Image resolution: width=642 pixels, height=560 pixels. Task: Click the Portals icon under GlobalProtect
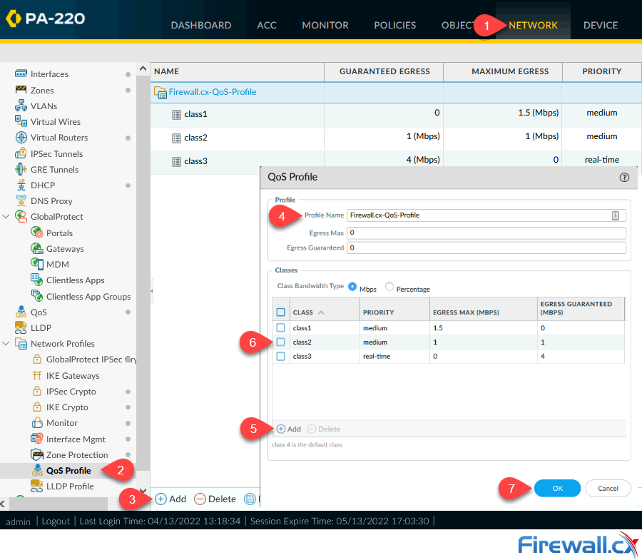[x=37, y=233]
